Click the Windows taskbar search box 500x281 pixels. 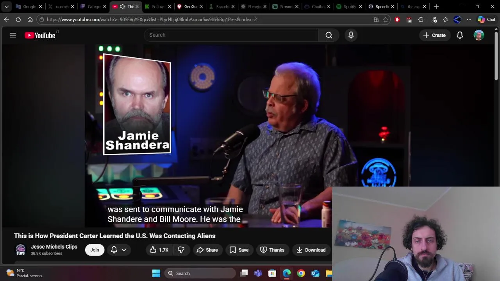click(x=200, y=273)
